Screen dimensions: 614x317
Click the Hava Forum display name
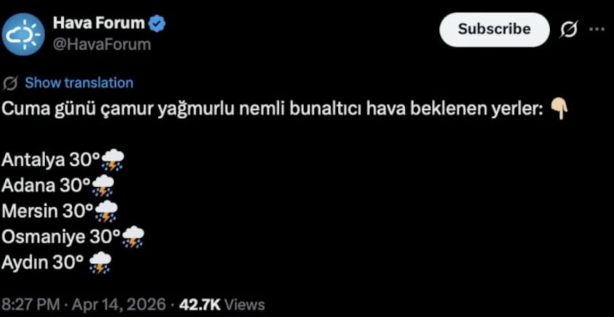[x=99, y=24]
